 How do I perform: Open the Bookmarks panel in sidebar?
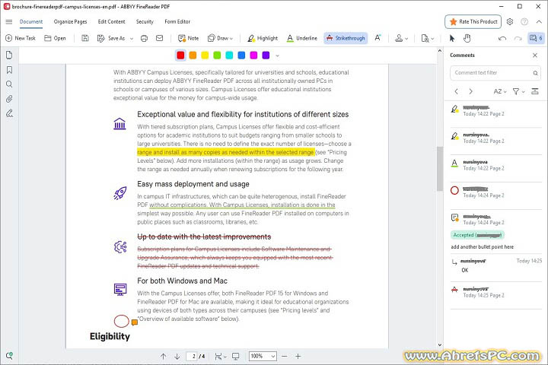pos(9,70)
